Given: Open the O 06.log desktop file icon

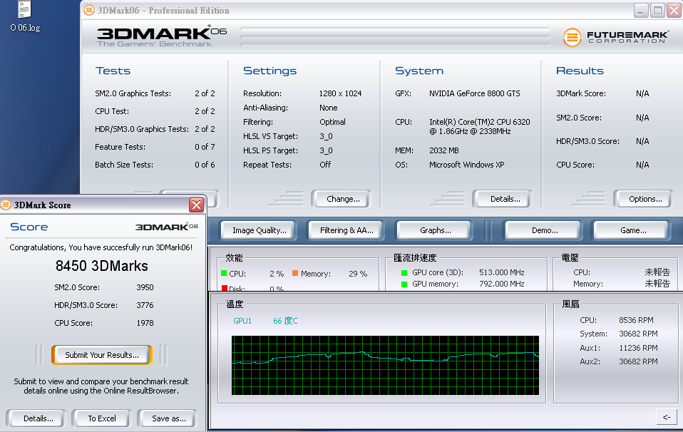Looking at the screenshot, I should coord(24,10).
